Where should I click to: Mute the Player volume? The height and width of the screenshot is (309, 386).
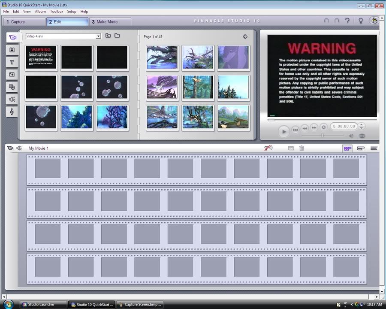coord(351,136)
